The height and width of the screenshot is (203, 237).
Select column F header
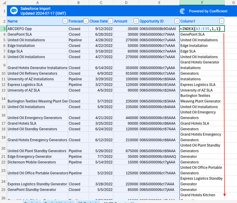click(x=202, y=3)
